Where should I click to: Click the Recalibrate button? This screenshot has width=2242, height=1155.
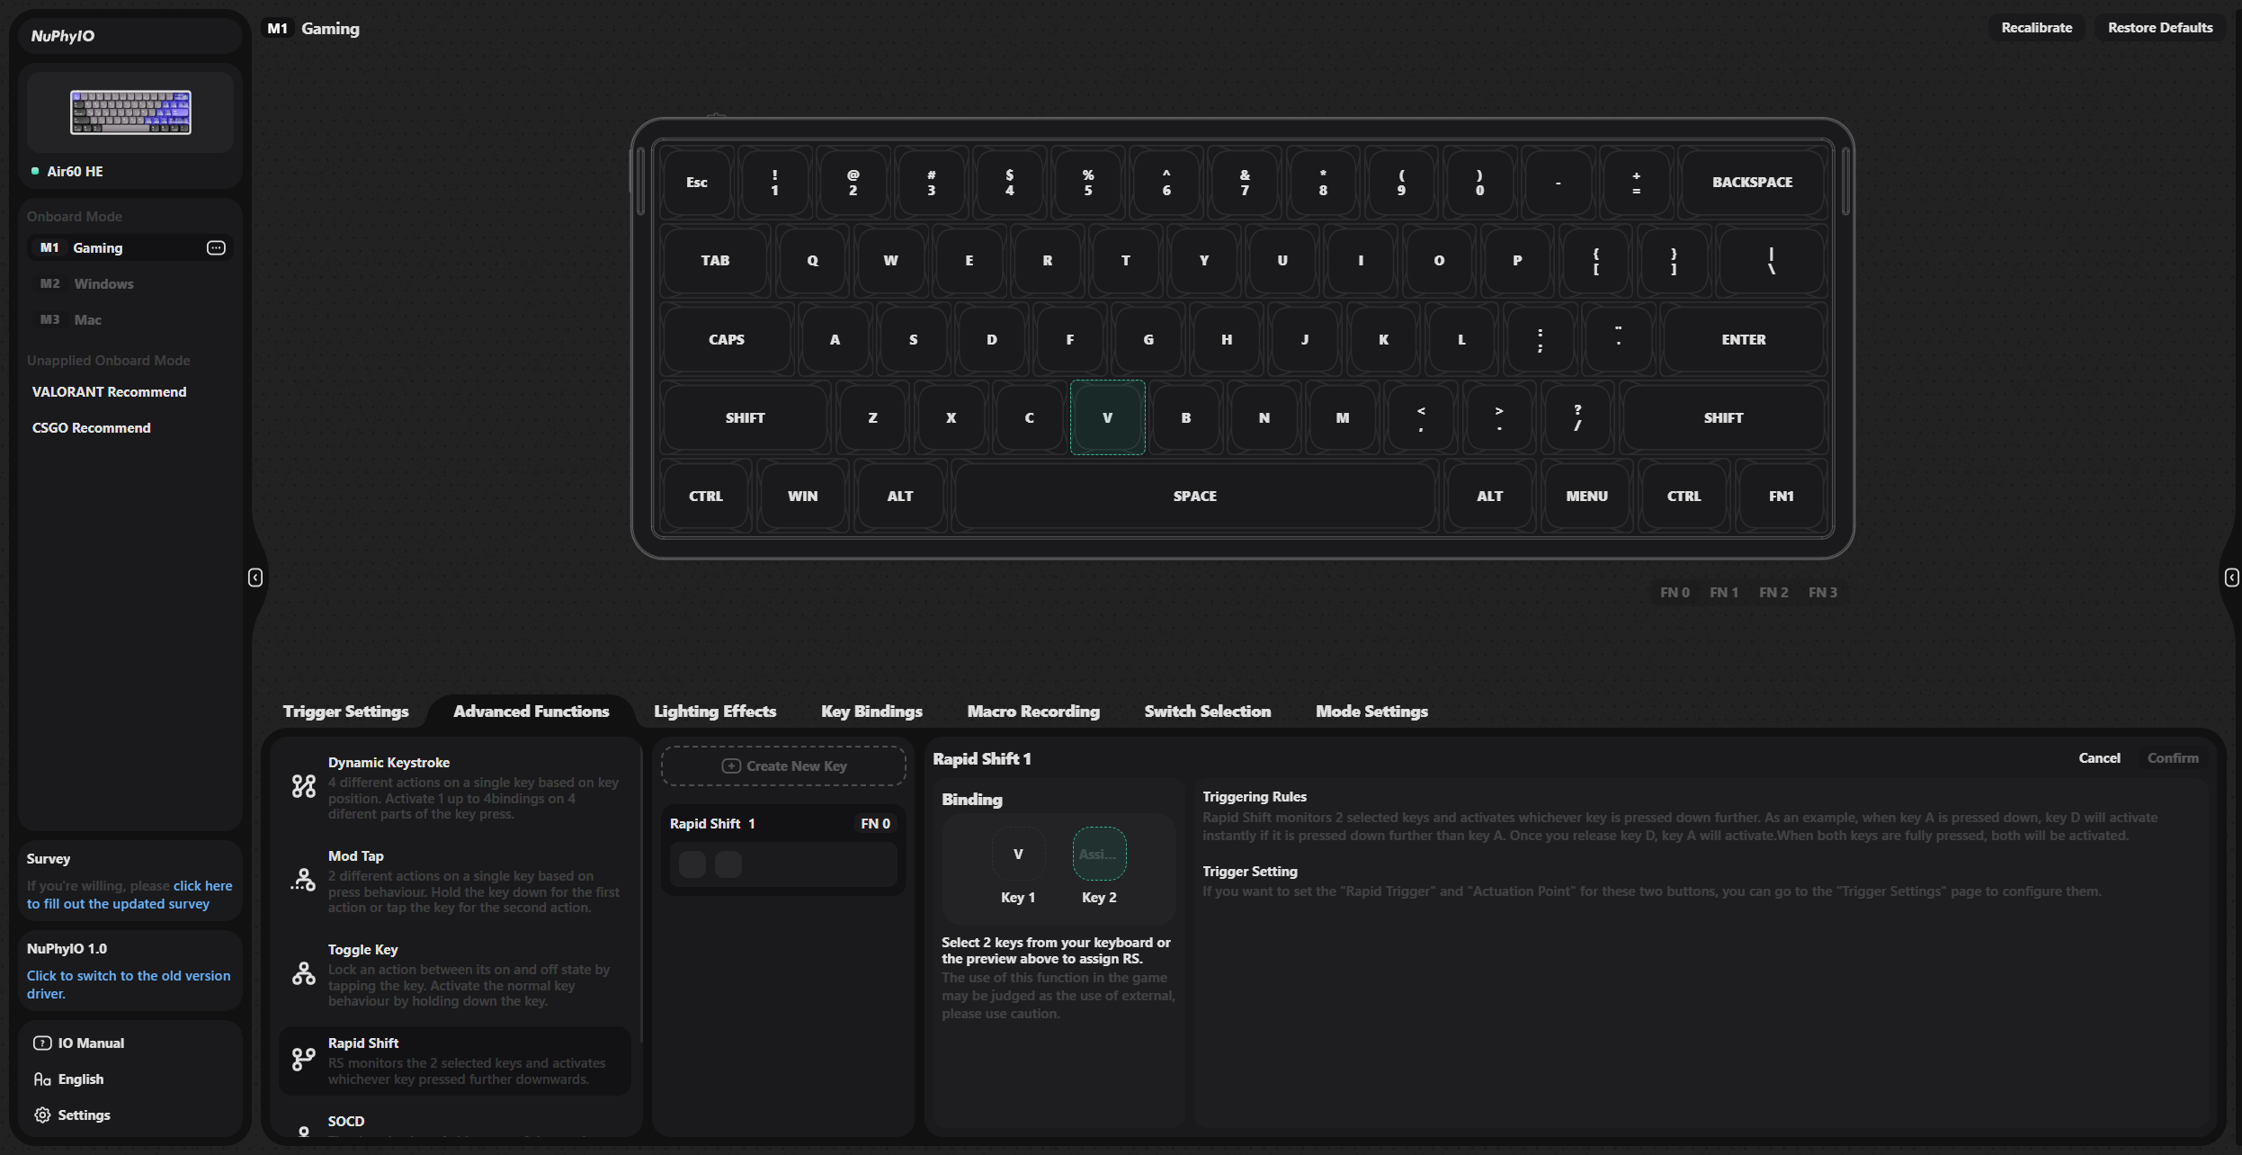[2036, 28]
